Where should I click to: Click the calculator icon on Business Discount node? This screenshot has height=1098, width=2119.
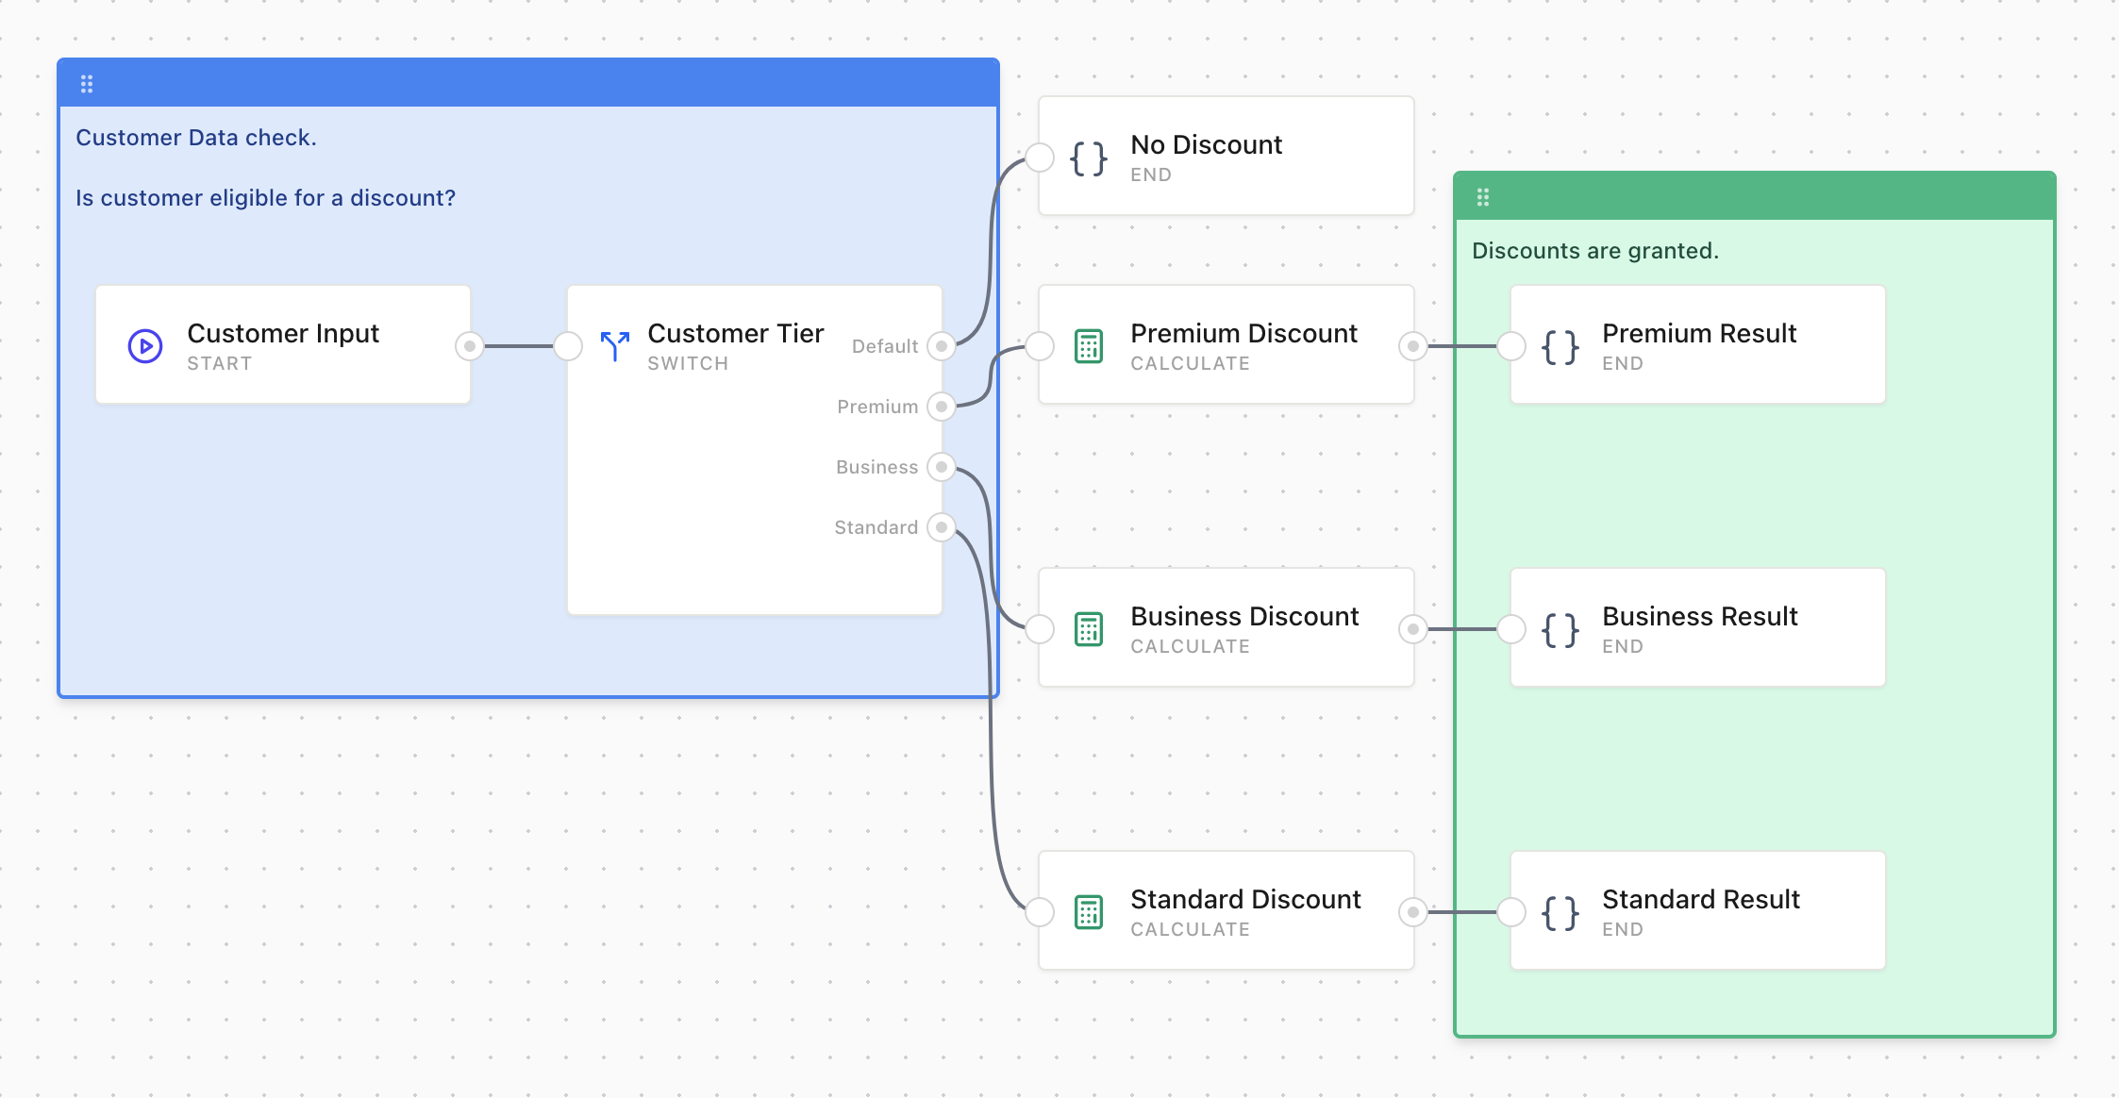pyautogui.click(x=1090, y=629)
